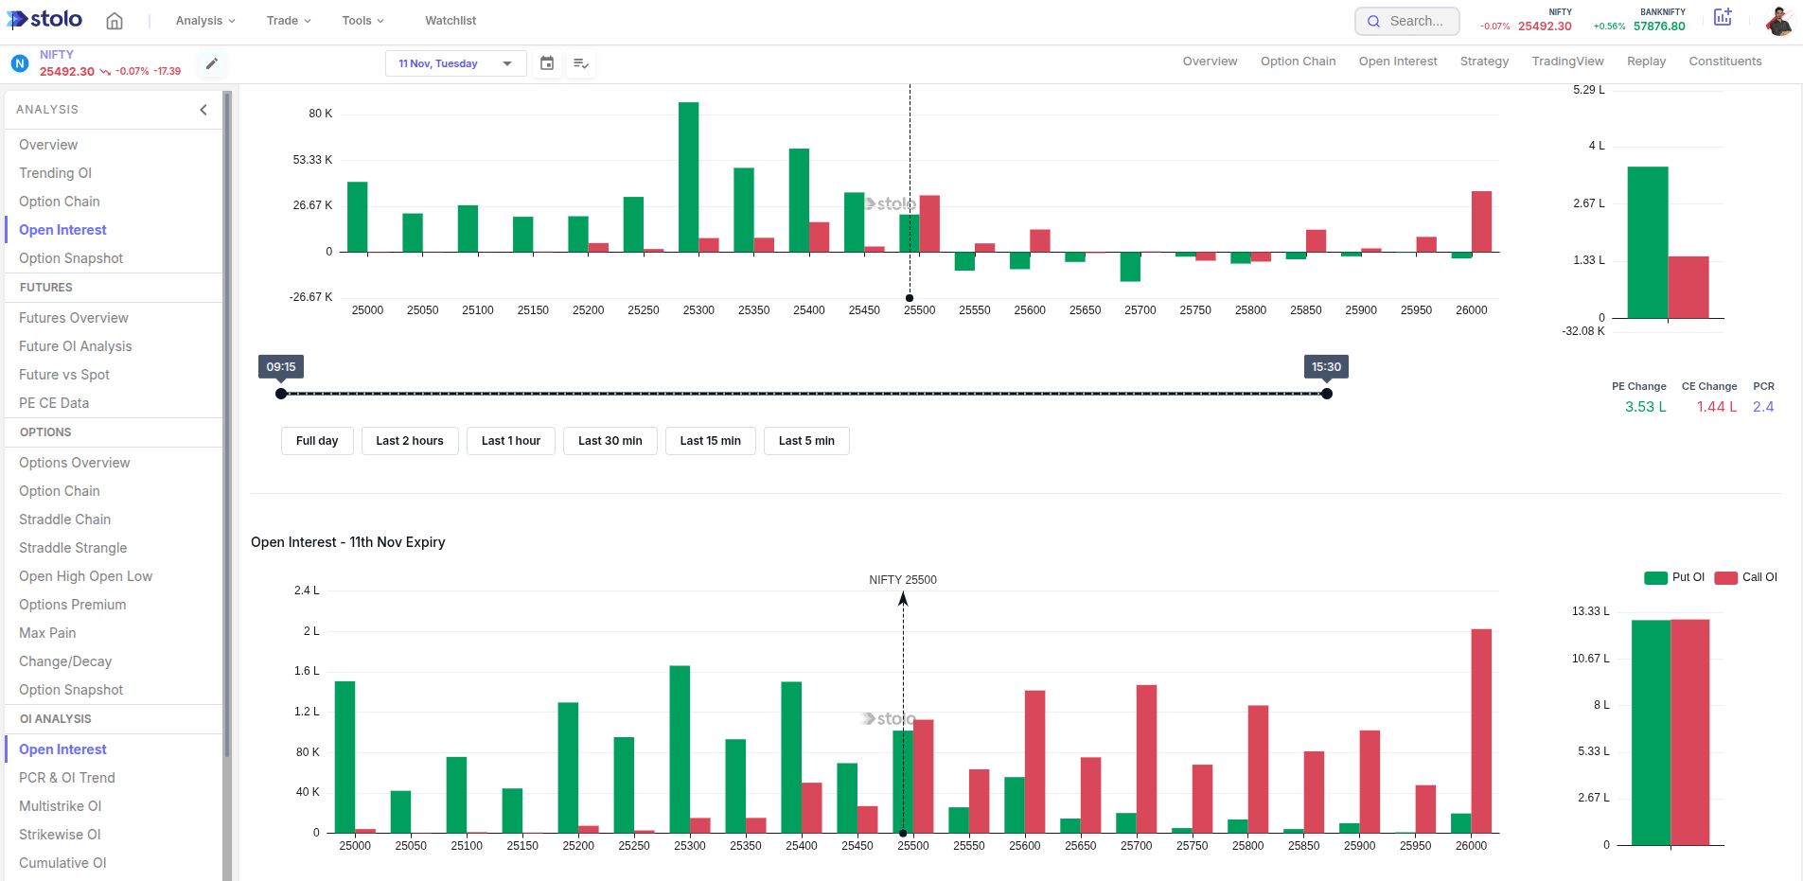Toggle the Call OI legend series
1803x881 pixels.
1746,577
